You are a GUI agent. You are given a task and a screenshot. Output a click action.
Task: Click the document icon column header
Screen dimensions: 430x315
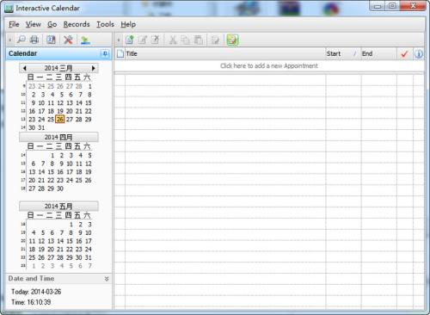coord(120,53)
